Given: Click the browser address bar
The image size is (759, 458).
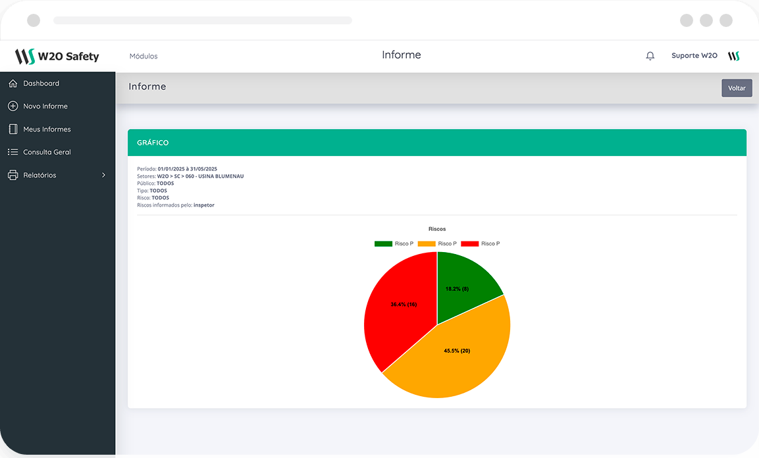Looking at the screenshot, I should point(203,20).
